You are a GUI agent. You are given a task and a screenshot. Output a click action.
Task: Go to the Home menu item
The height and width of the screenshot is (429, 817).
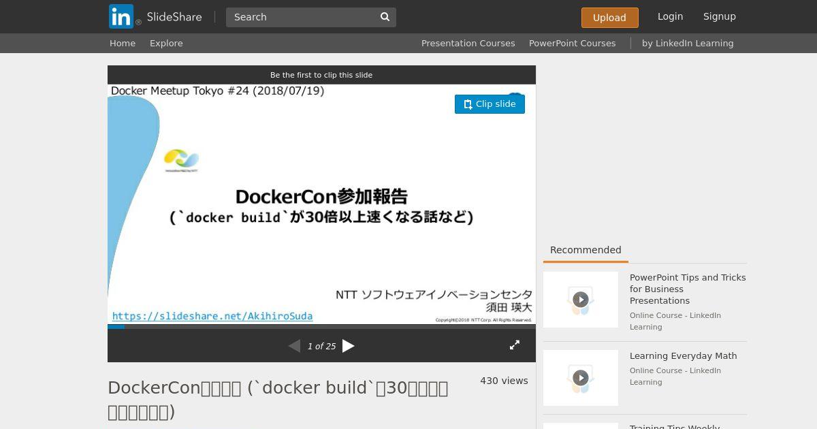coord(123,43)
